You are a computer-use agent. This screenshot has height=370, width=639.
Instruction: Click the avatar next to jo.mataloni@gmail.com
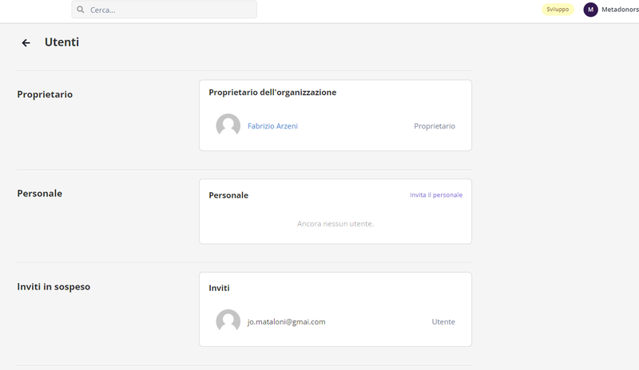coord(228,321)
